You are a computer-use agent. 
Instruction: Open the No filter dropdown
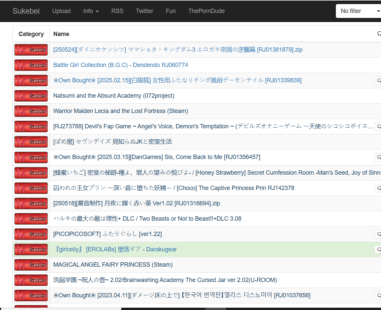tap(359, 11)
